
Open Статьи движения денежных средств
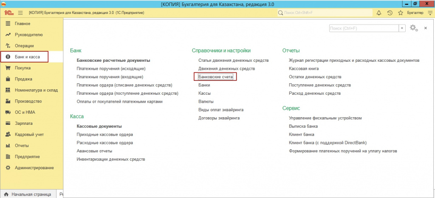click(234, 60)
